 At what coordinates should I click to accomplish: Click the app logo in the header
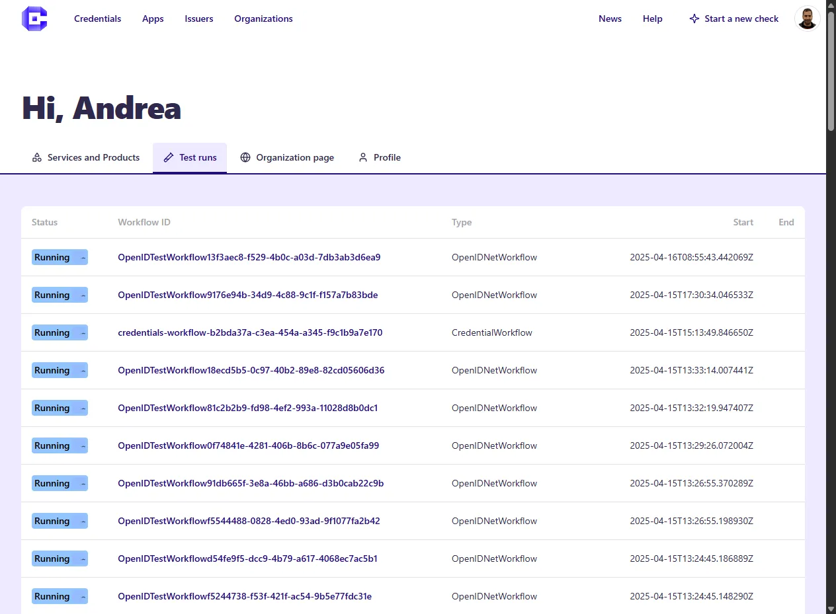[x=34, y=19]
